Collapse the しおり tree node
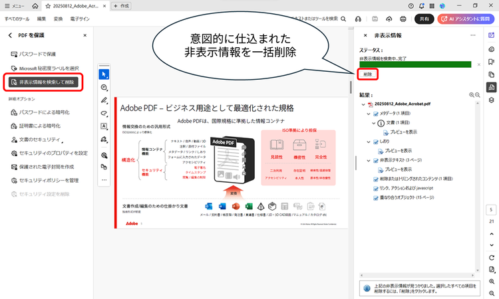499x299 pixels. (x=369, y=142)
